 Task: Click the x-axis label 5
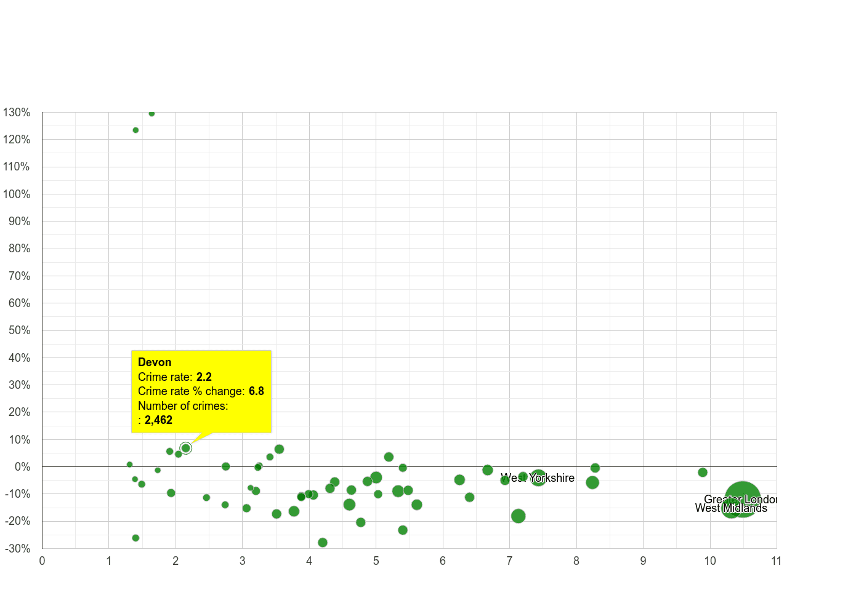pyautogui.click(x=376, y=561)
